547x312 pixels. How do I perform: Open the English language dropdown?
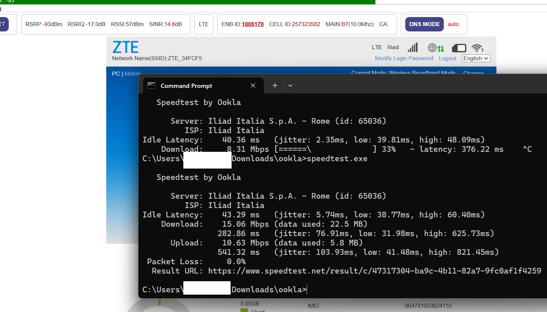(x=476, y=59)
